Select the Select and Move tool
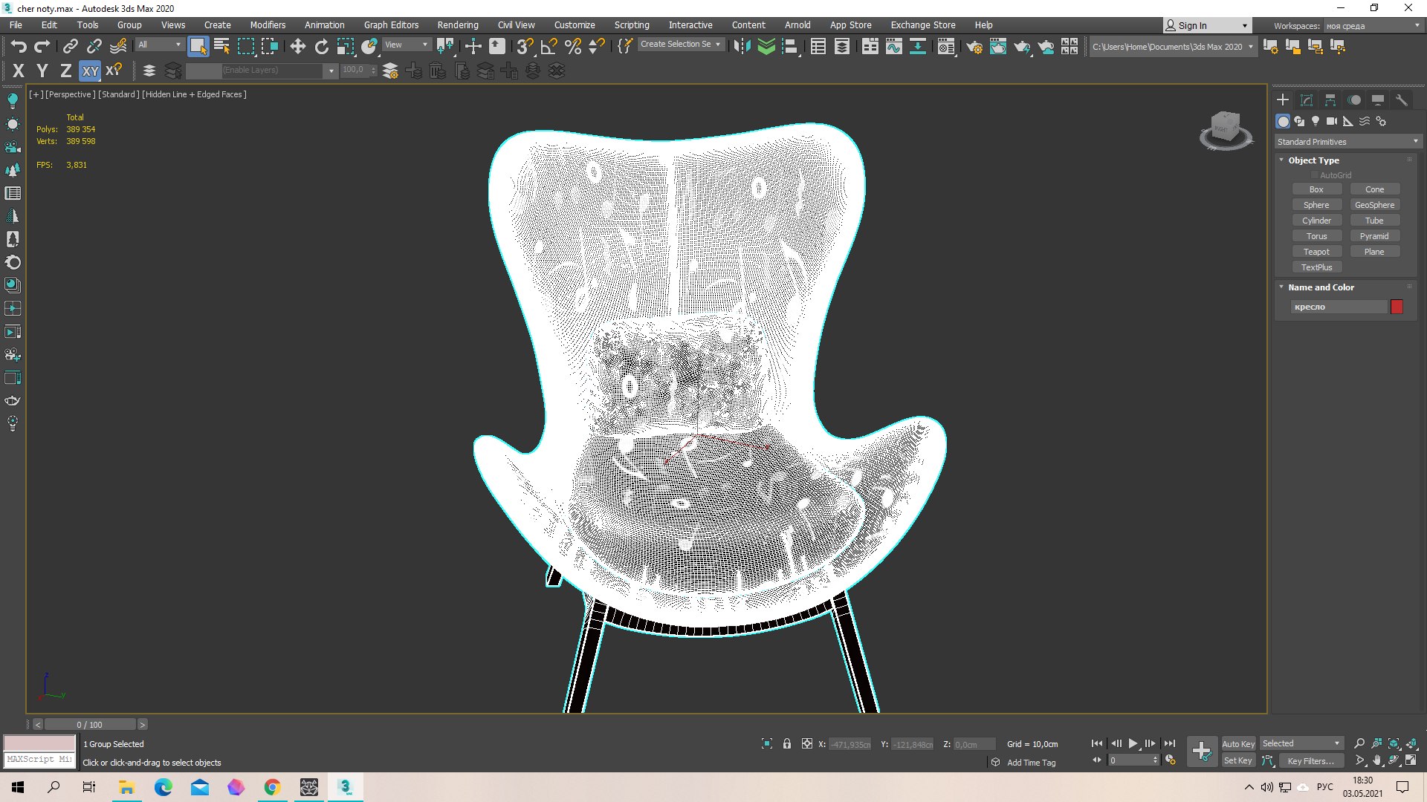 297,47
